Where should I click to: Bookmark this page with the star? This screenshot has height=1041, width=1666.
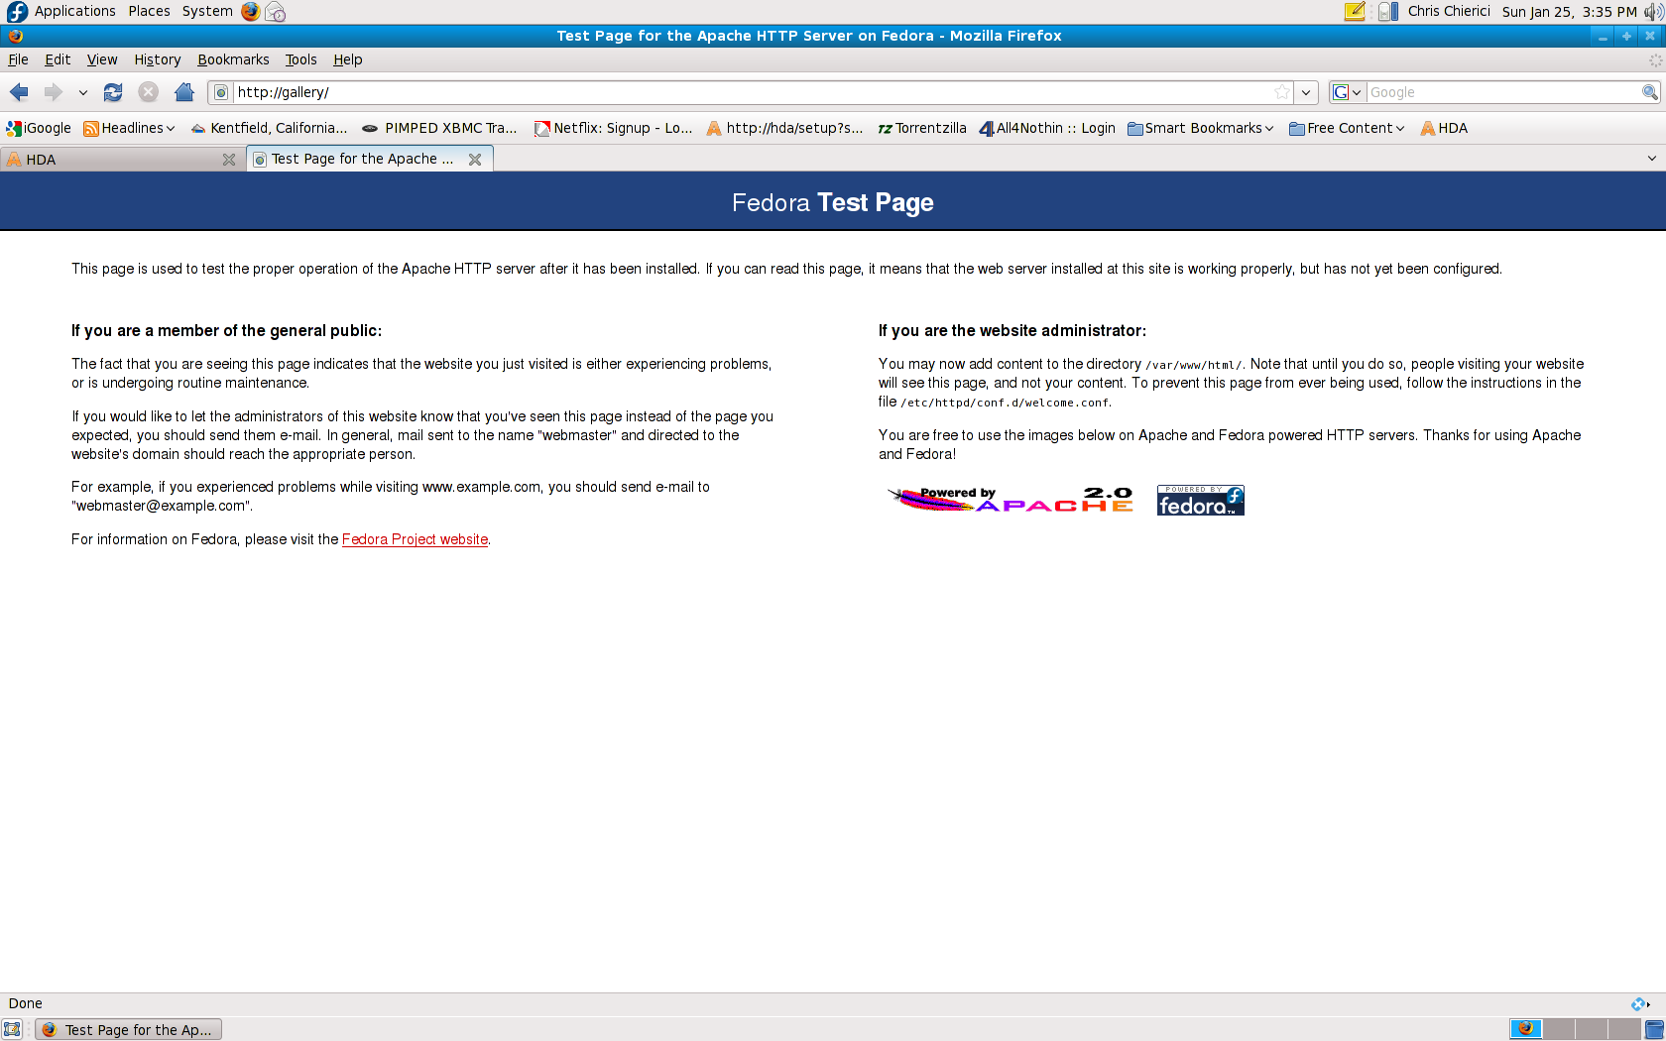pyautogui.click(x=1282, y=92)
